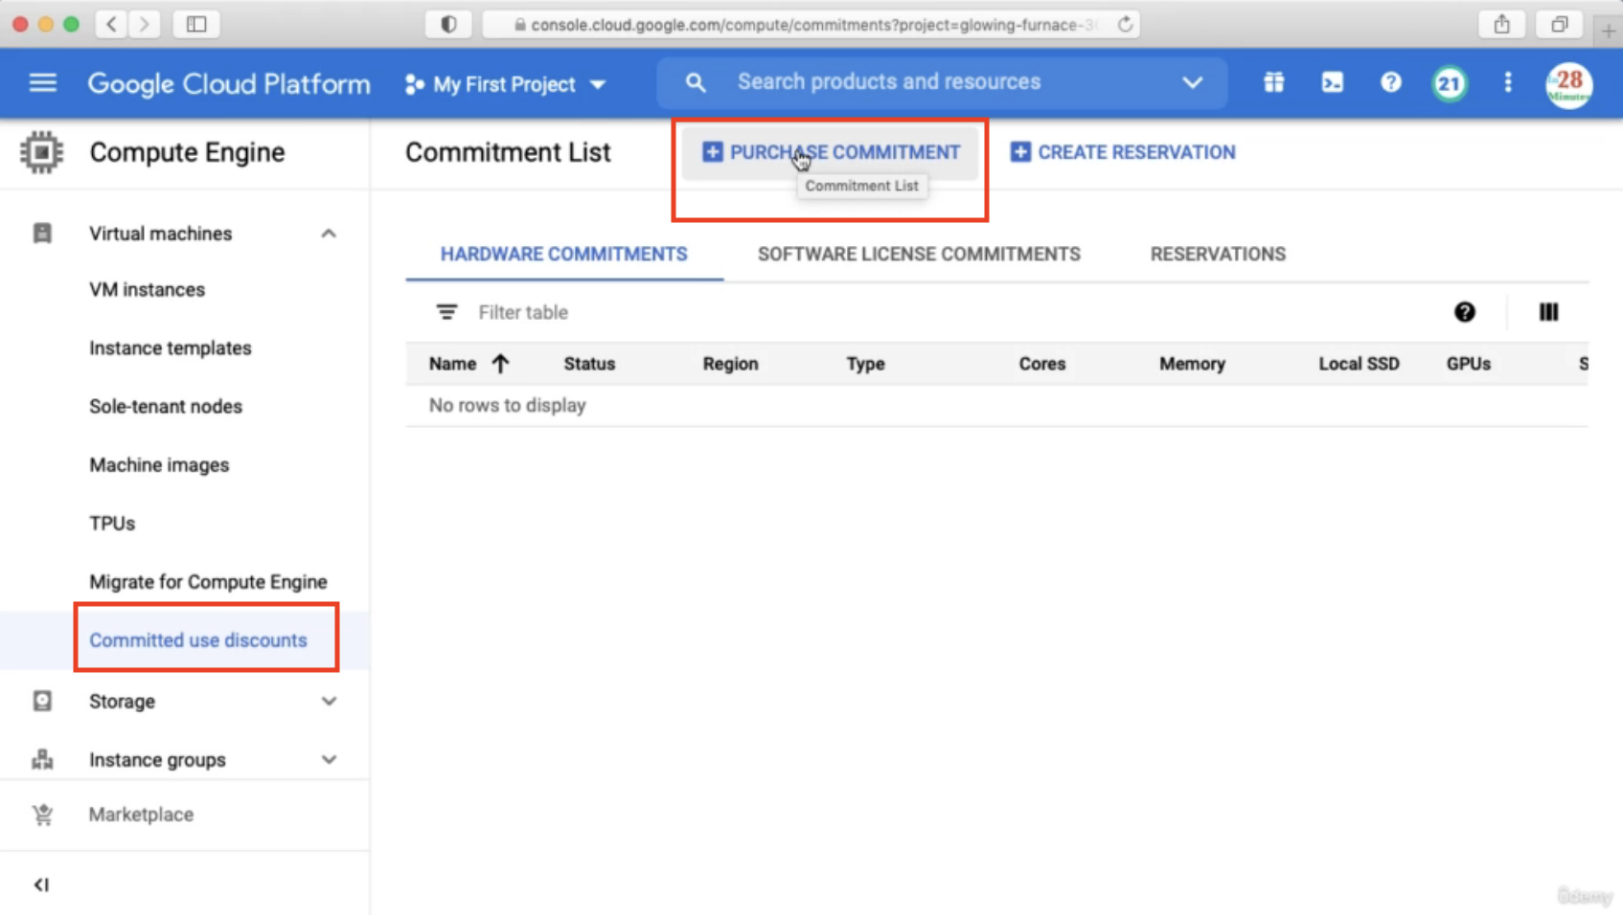Open TPUs page
This screenshot has width=1623, height=917.
point(112,524)
